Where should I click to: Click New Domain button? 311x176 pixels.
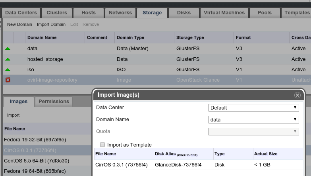click(19, 25)
